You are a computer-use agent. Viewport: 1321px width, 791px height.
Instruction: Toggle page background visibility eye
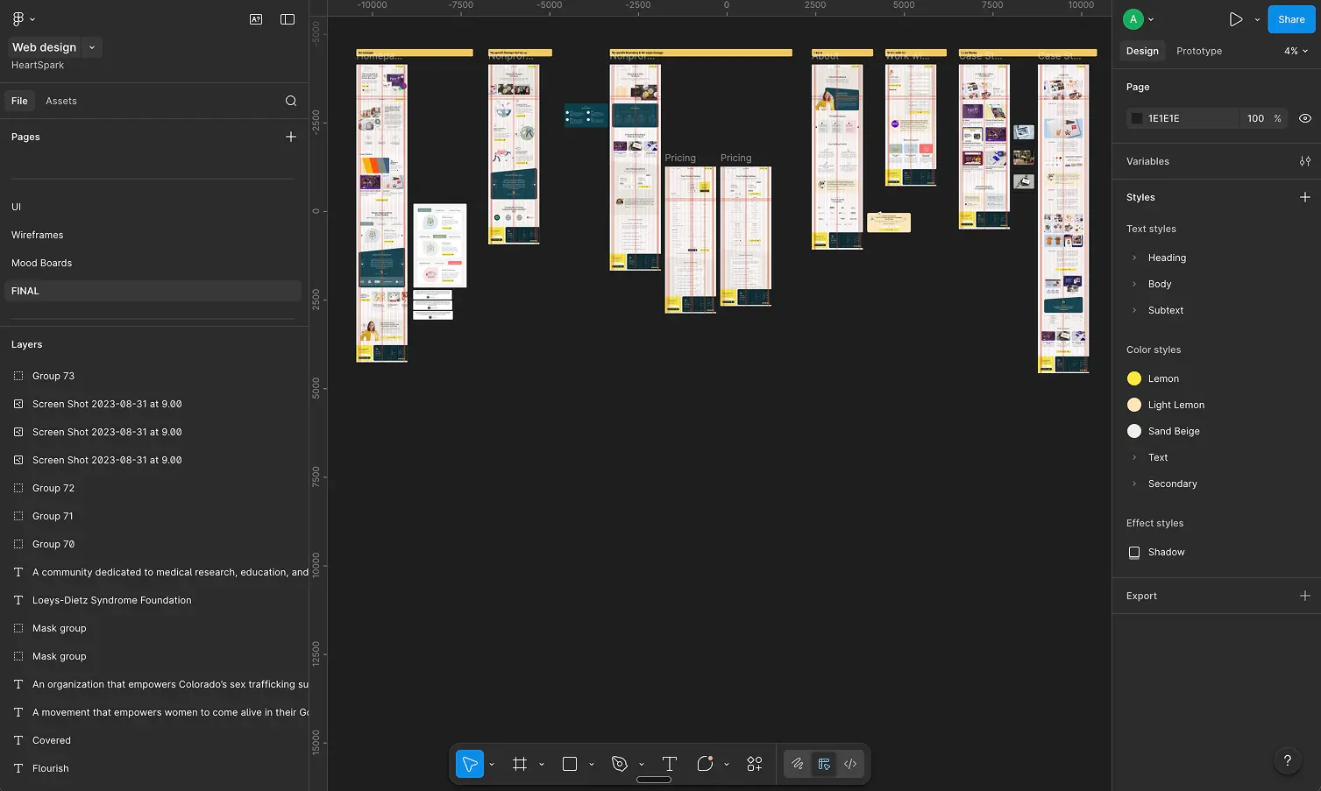[x=1305, y=118]
